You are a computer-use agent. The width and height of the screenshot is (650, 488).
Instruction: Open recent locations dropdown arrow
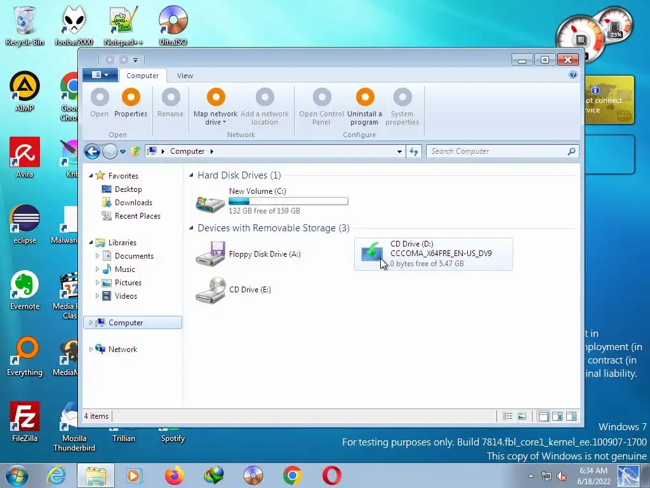(123, 152)
